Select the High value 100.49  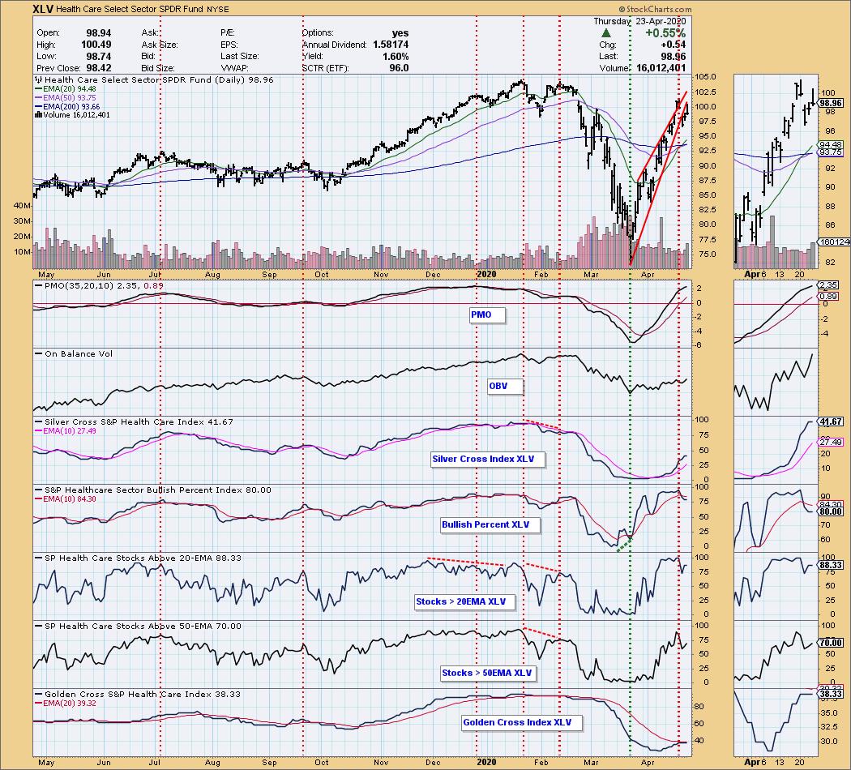point(96,45)
